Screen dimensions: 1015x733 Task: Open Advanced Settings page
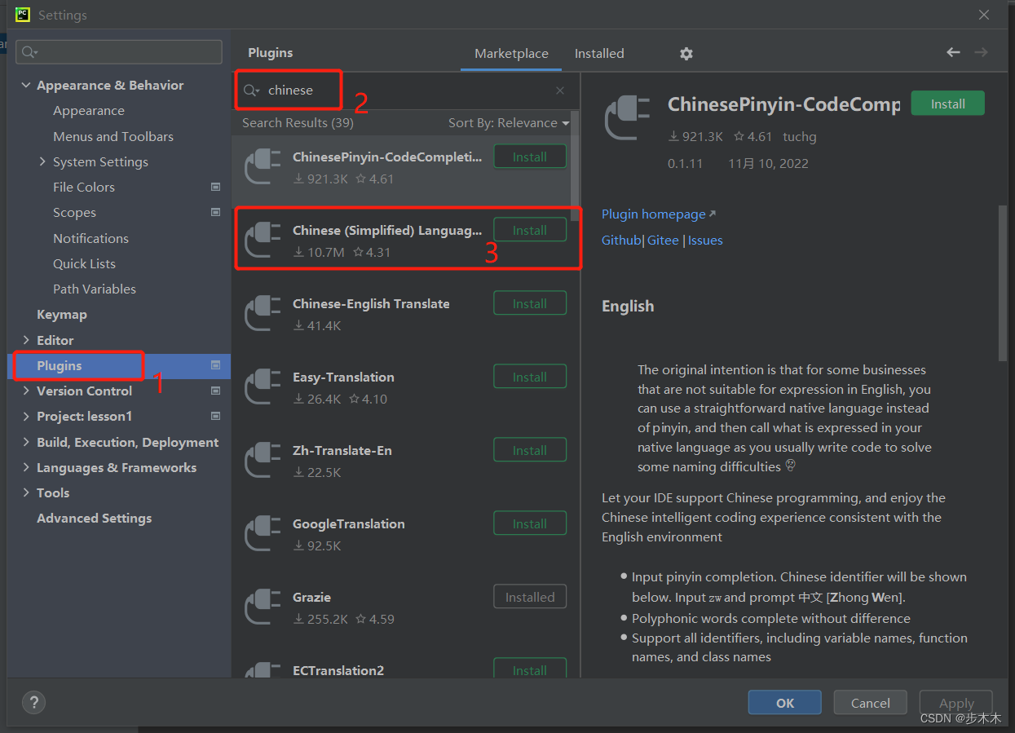[x=95, y=518]
